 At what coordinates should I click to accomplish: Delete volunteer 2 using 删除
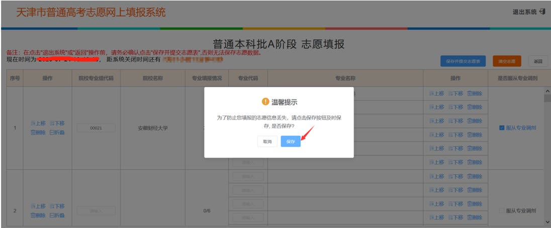coord(38,215)
